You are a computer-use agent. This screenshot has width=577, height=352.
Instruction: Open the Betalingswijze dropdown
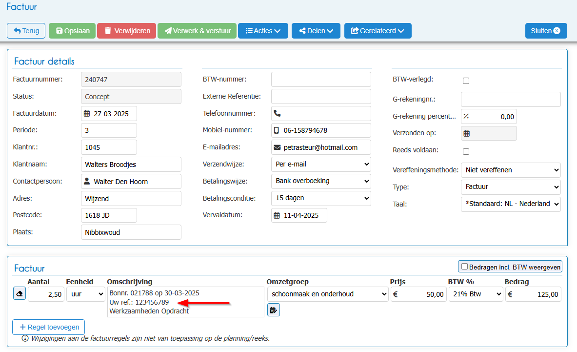(321, 181)
